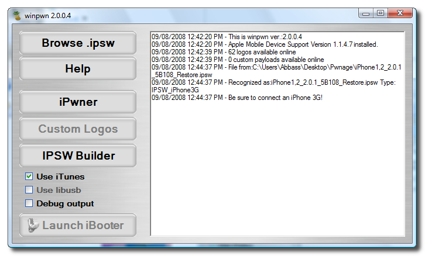Click the winpwn pineapple icon in title bar
The width and height of the screenshot is (425, 256).
tap(17, 16)
